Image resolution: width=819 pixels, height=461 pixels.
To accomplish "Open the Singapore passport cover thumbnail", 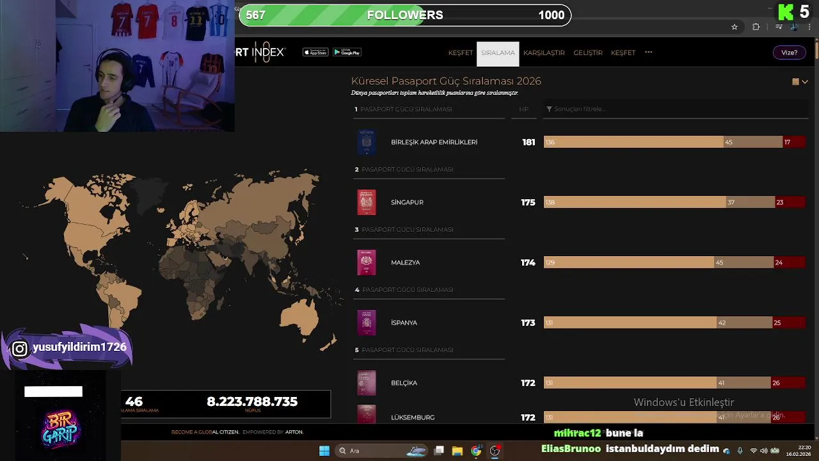I will coord(367,202).
